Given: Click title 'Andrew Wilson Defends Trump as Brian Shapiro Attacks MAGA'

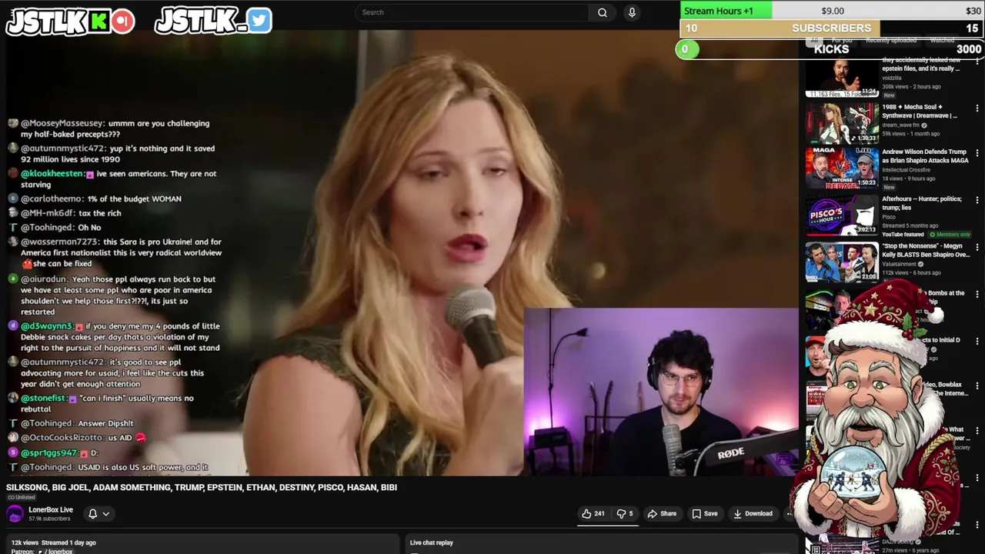Looking at the screenshot, I should pyautogui.click(x=924, y=156).
